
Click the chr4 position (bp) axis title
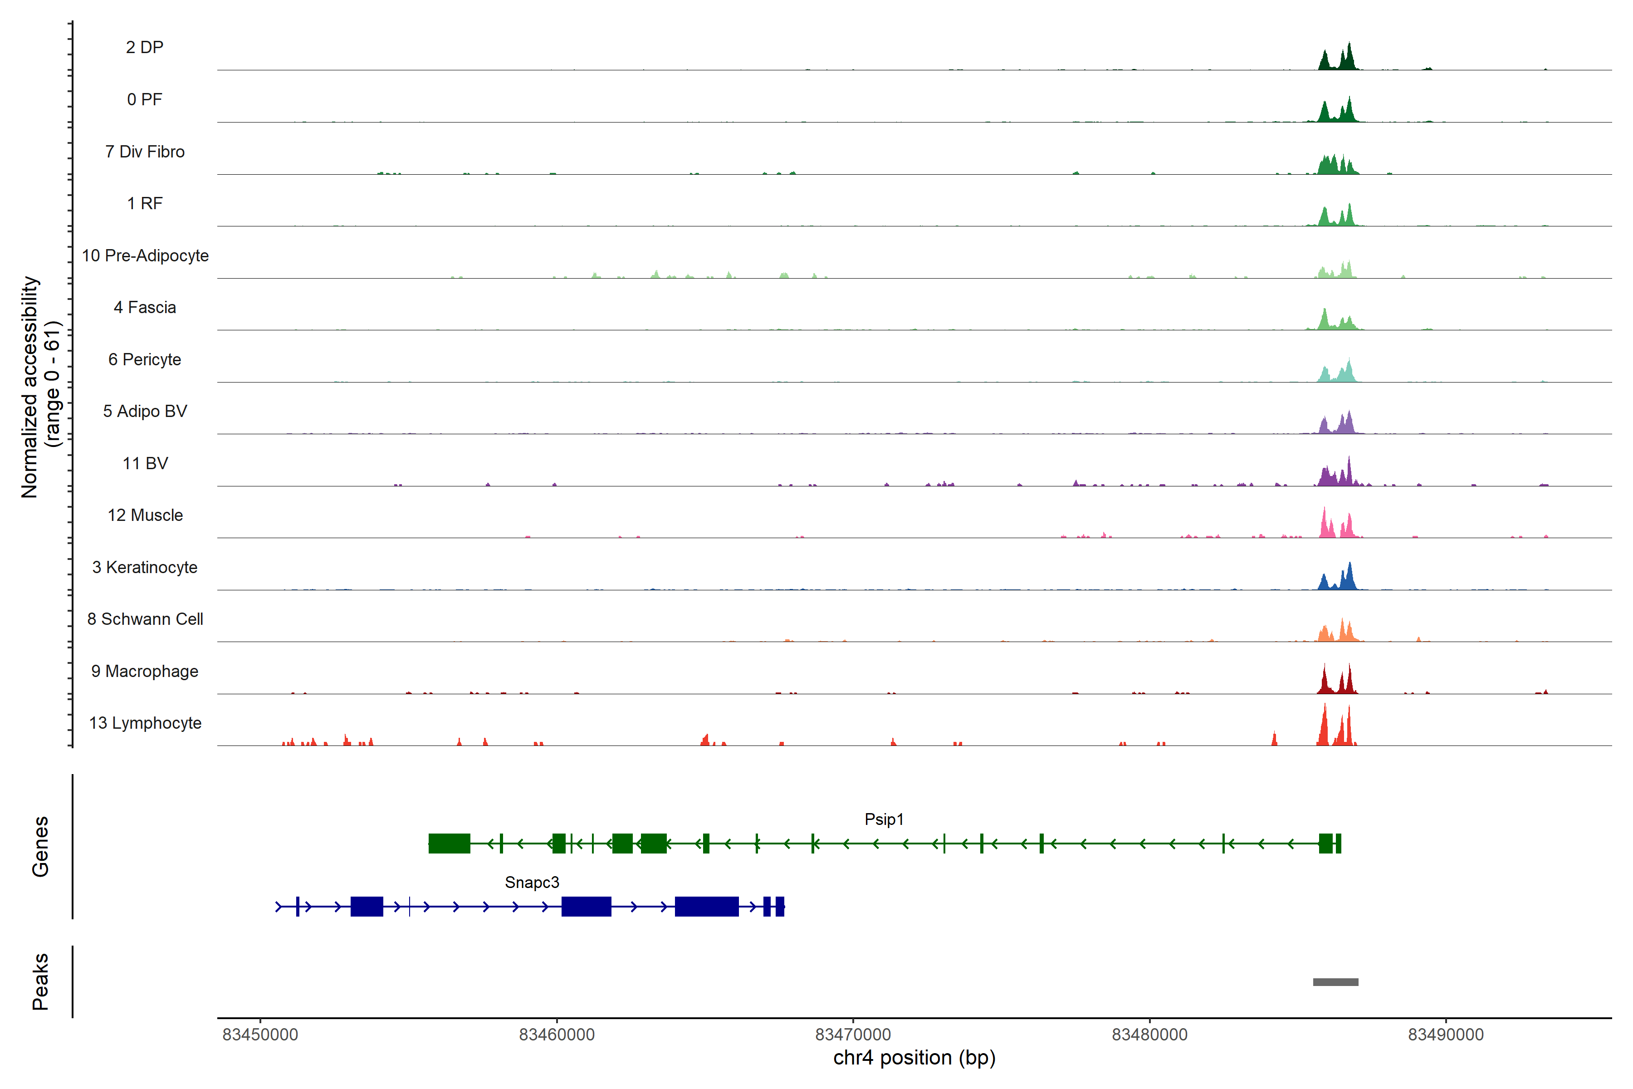pos(914,1058)
